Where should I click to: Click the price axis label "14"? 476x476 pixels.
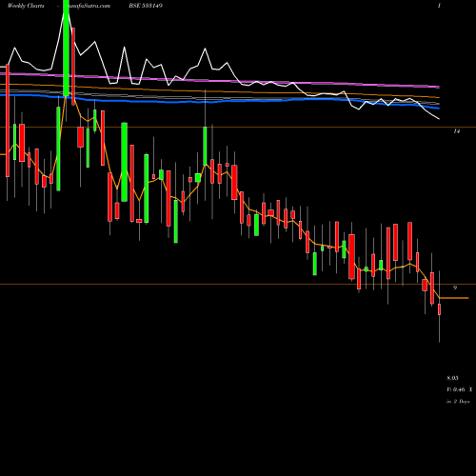pyautogui.click(x=456, y=131)
